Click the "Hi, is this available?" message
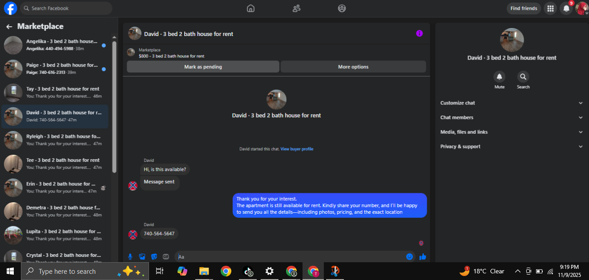 [165, 169]
